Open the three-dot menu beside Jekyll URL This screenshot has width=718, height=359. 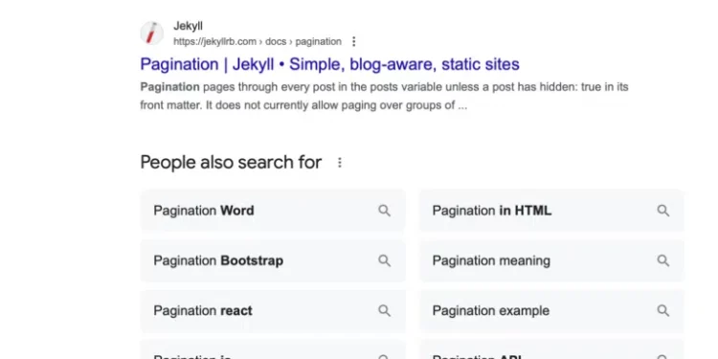click(x=353, y=42)
